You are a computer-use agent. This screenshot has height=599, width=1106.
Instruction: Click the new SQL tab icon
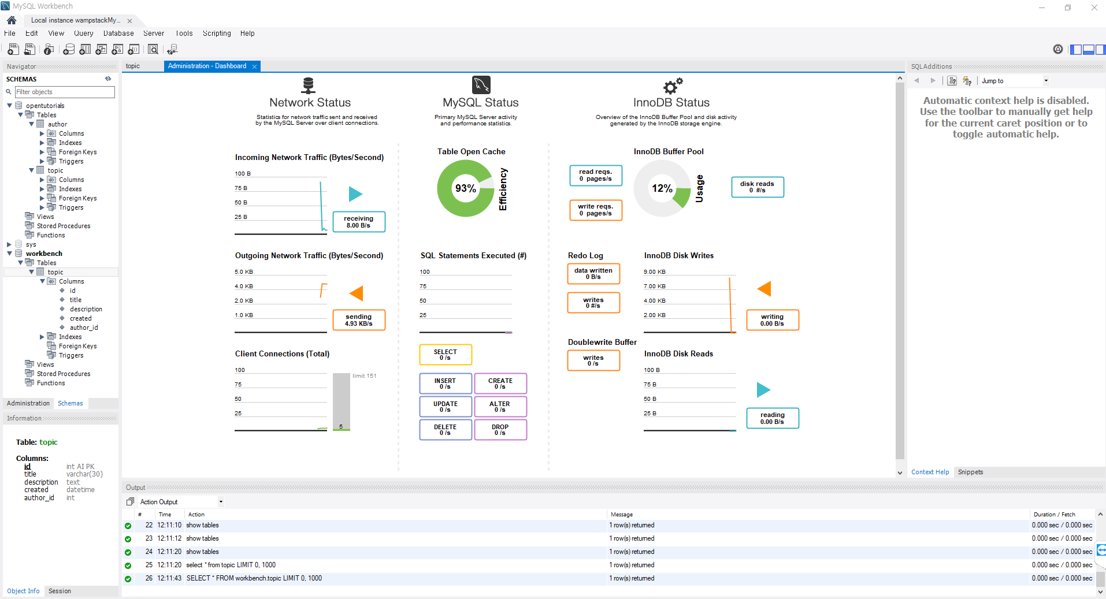(13, 50)
